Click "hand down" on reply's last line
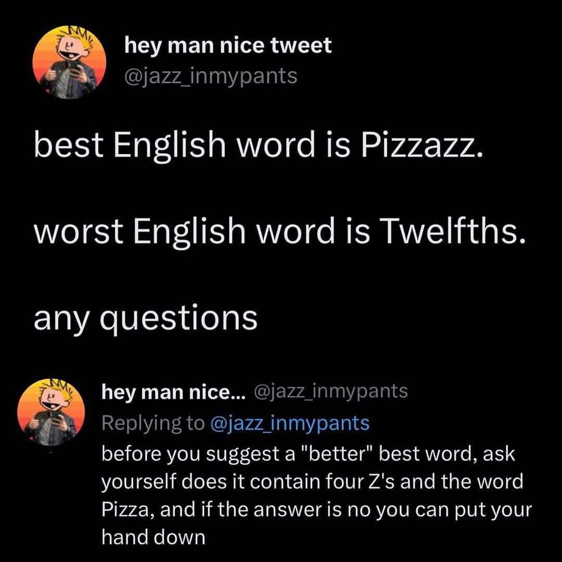562x562 pixels. [153, 537]
